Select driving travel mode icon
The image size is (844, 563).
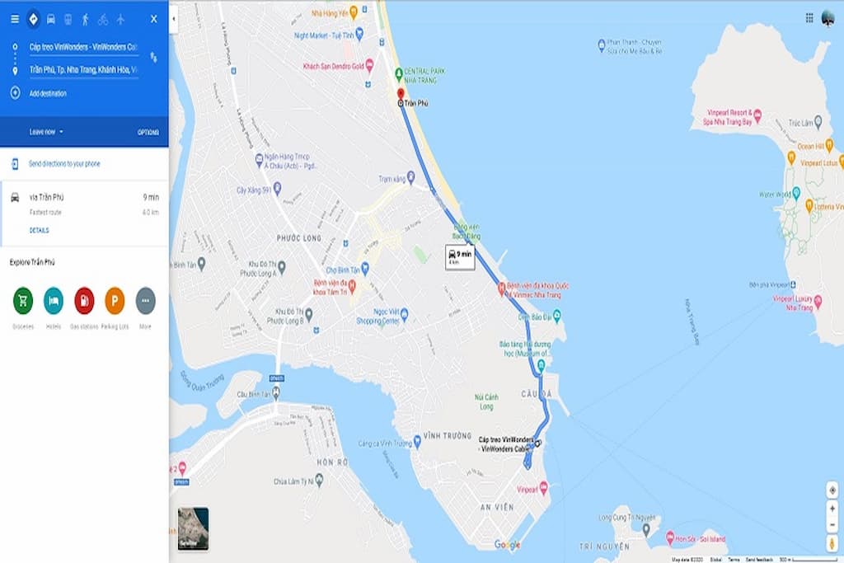pyautogui.click(x=50, y=20)
